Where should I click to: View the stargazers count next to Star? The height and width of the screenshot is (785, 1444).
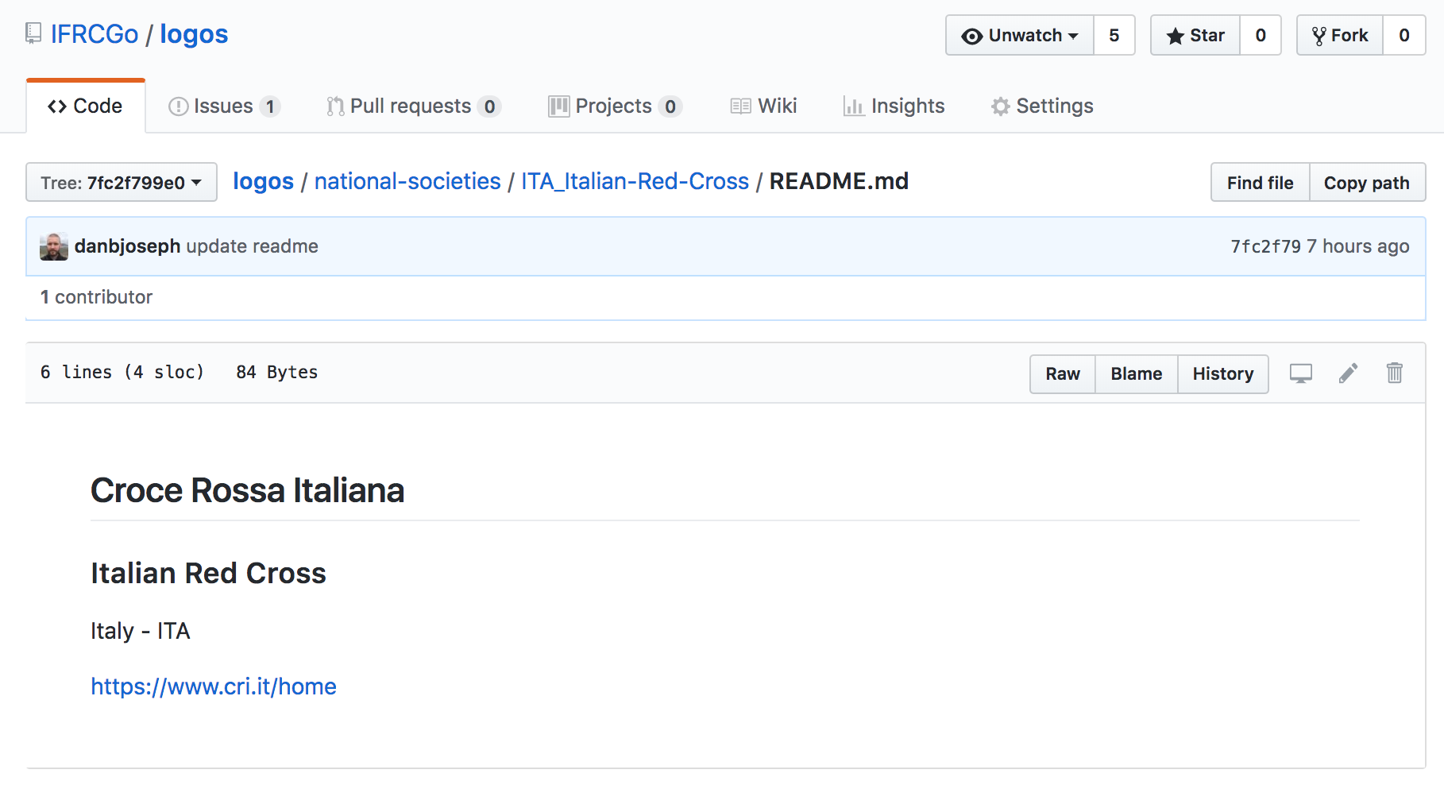1261,35
